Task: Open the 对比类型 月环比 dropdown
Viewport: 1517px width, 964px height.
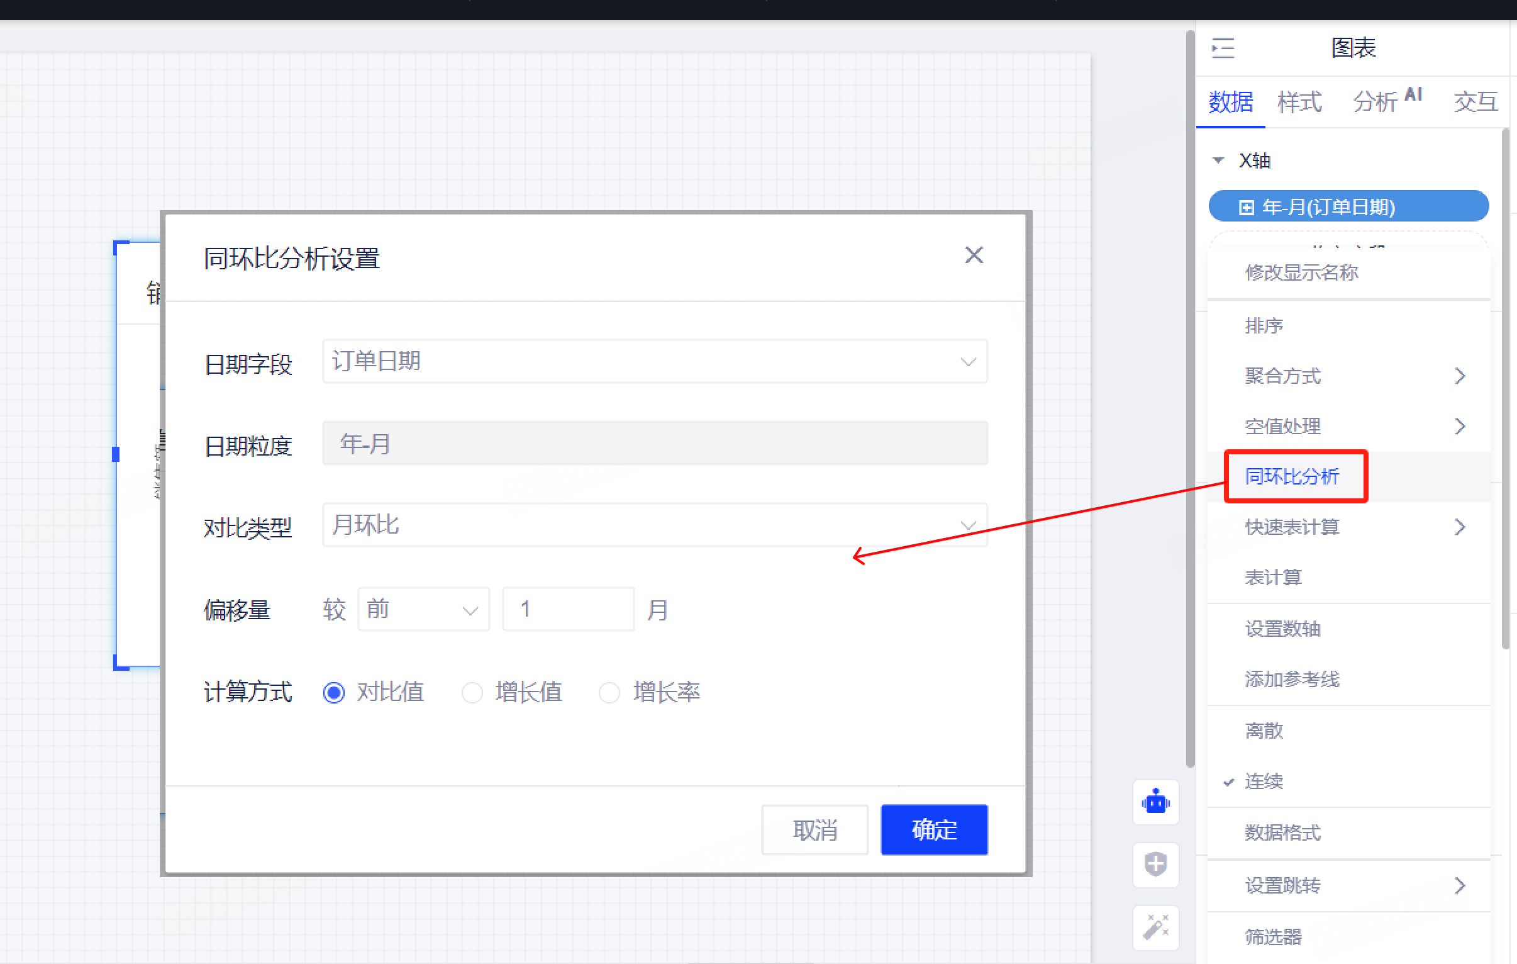Action: (x=654, y=525)
